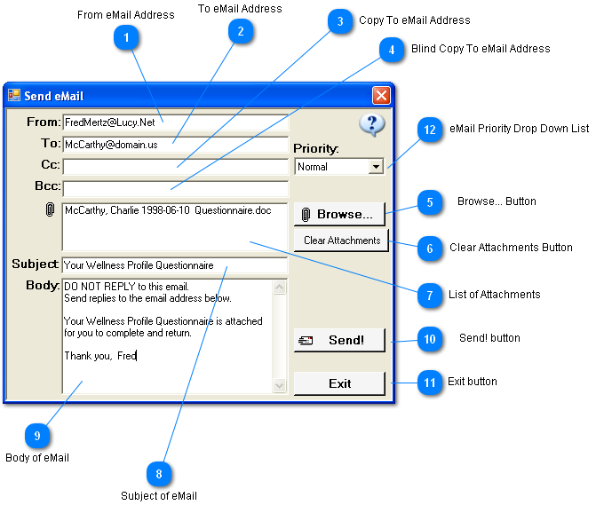The height and width of the screenshot is (505, 596).
Task: Click the Clear Attachments button
Action: 341,241
